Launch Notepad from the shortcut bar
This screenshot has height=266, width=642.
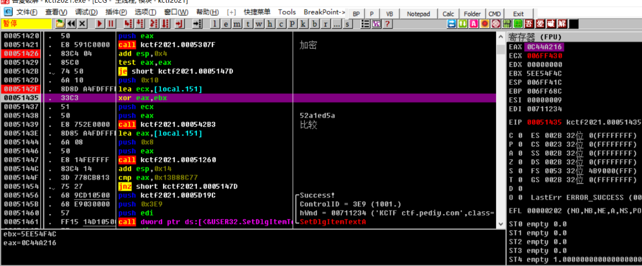[418, 14]
